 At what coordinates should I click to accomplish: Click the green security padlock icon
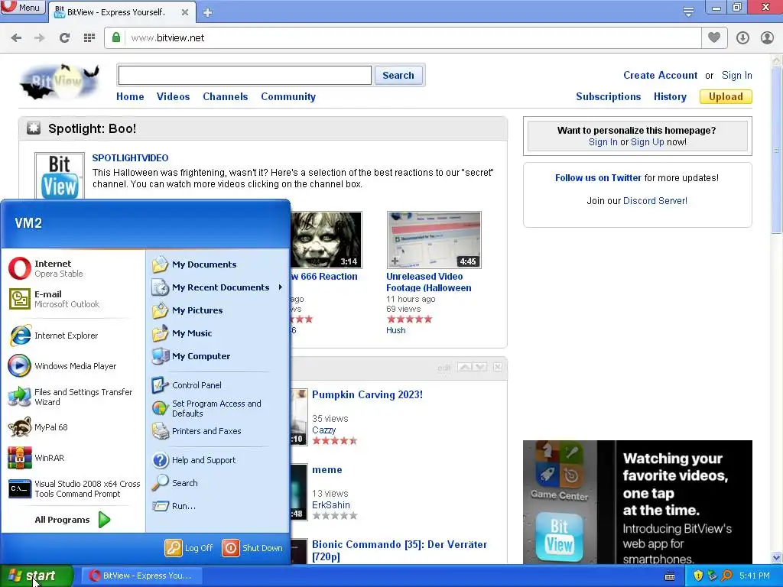pyautogui.click(x=116, y=37)
